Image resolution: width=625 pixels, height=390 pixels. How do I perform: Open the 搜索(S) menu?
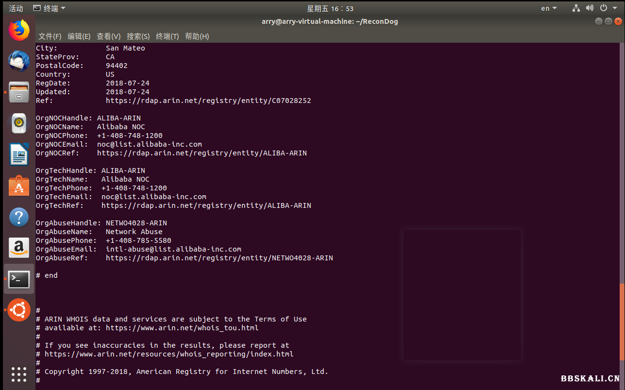click(138, 36)
